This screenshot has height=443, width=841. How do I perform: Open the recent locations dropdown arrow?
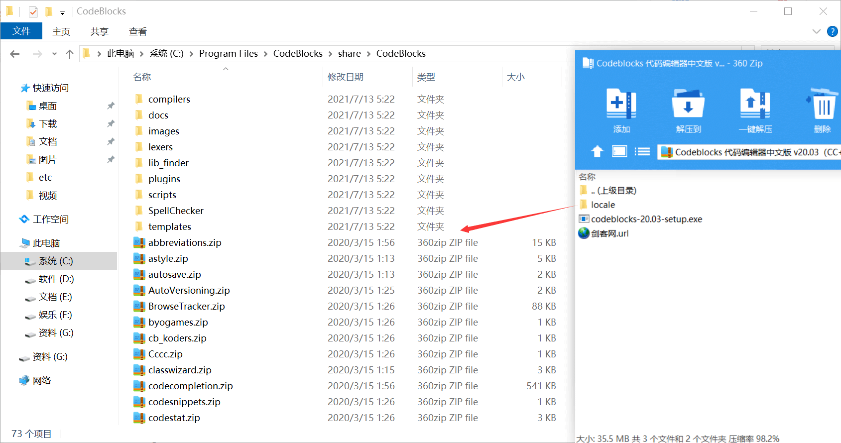pyautogui.click(x=54, y=54)
